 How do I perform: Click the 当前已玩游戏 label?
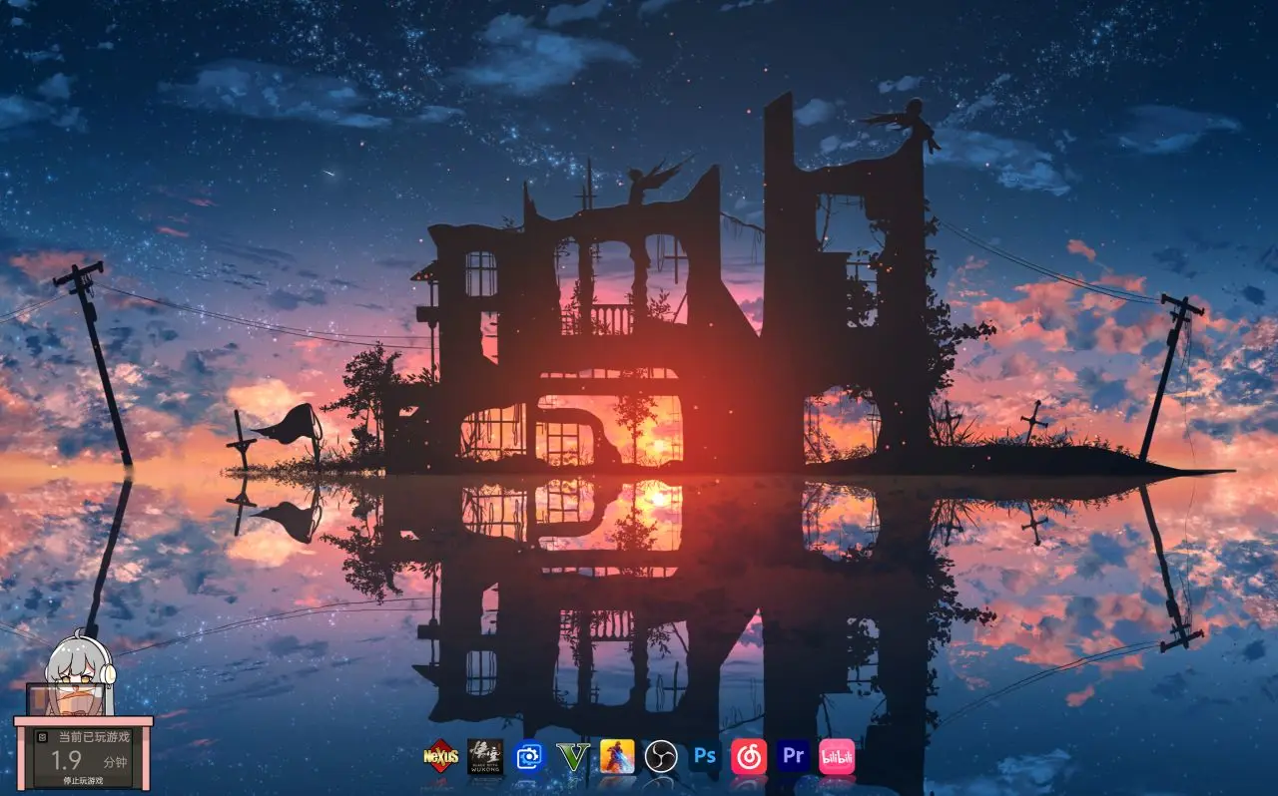(94, 737)
